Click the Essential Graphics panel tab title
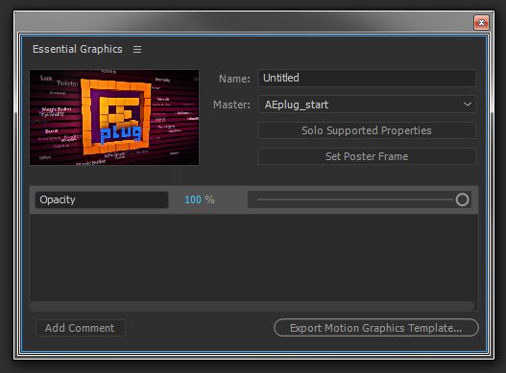506x373 pixels. point(78,49)
